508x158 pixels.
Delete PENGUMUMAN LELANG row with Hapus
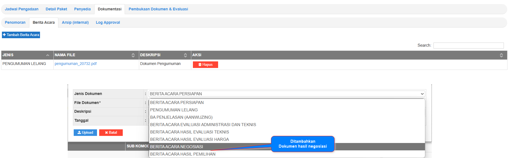(205, 65)
